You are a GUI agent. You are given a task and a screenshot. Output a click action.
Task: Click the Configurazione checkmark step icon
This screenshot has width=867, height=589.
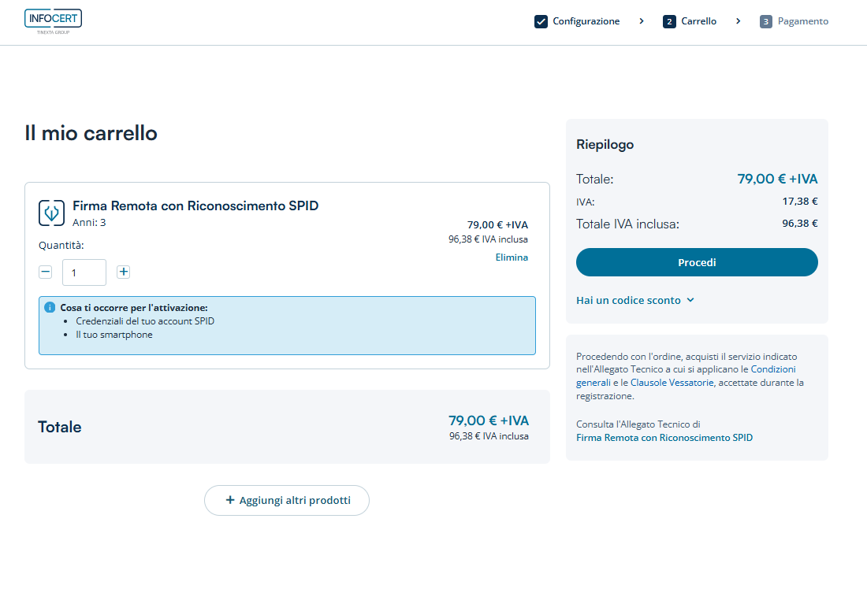pyautogui.click(x=541, y=21)
